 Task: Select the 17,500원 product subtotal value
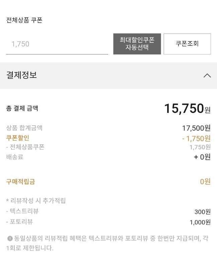click(196, 128)
